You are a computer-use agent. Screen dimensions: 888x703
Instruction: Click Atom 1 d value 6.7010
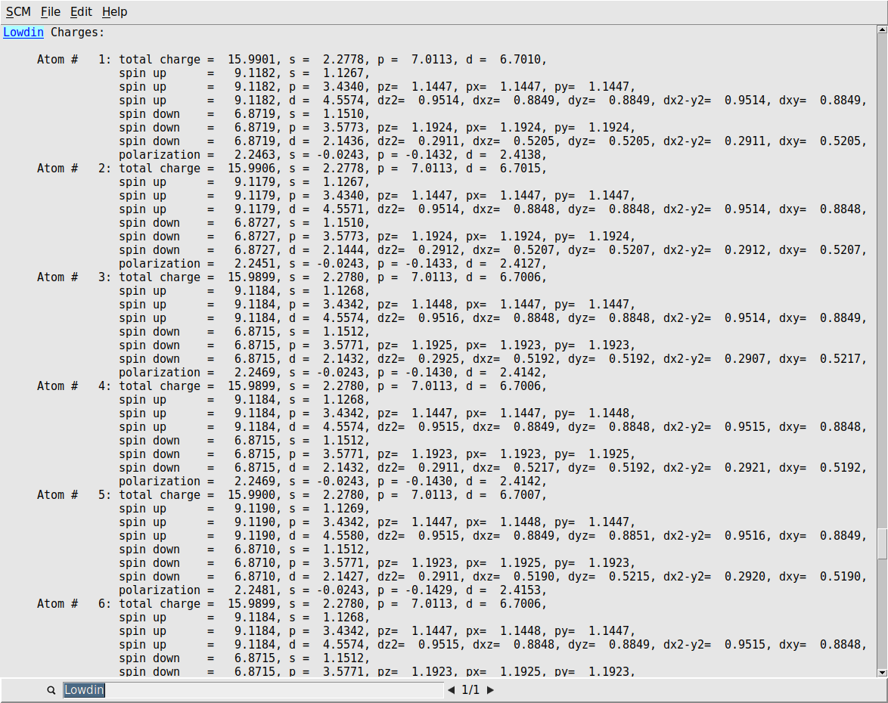(520, 60)
